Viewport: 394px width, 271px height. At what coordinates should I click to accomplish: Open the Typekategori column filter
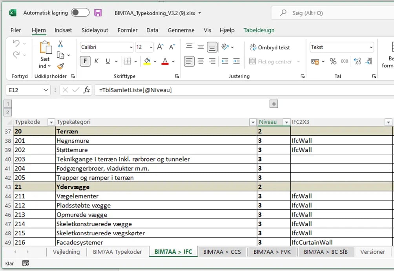coord(253,122)
